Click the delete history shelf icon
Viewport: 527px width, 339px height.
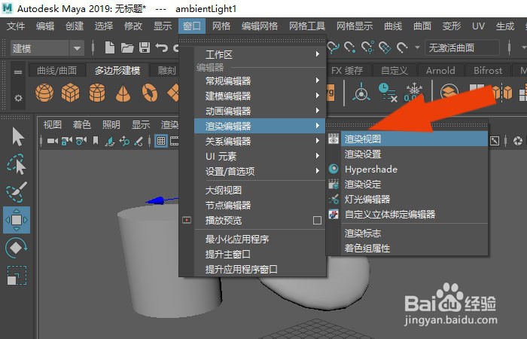click(387, 92)
